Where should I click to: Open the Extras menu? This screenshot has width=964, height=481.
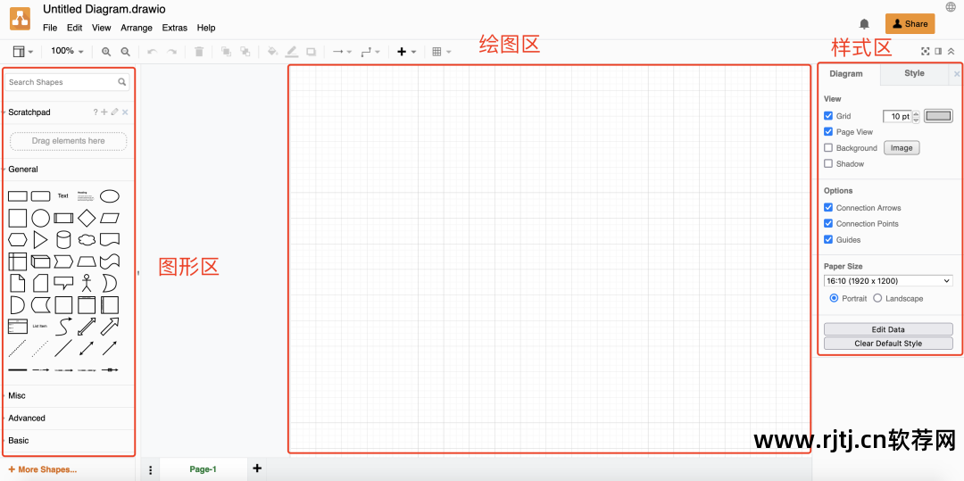click(x=175, y=28)
